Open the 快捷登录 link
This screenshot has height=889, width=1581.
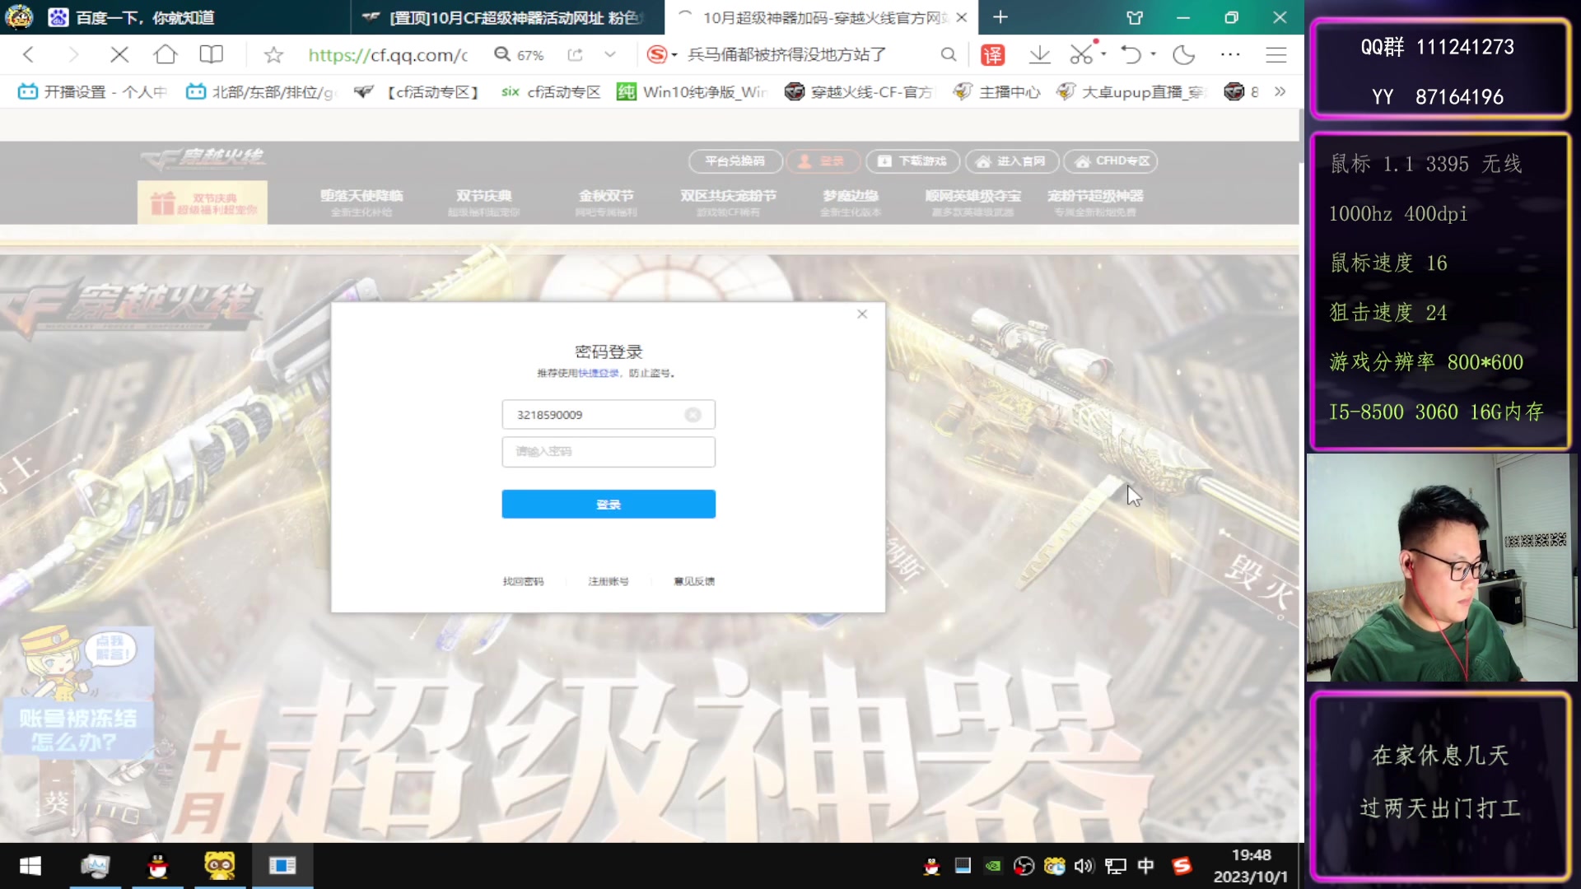click(599, 373)
